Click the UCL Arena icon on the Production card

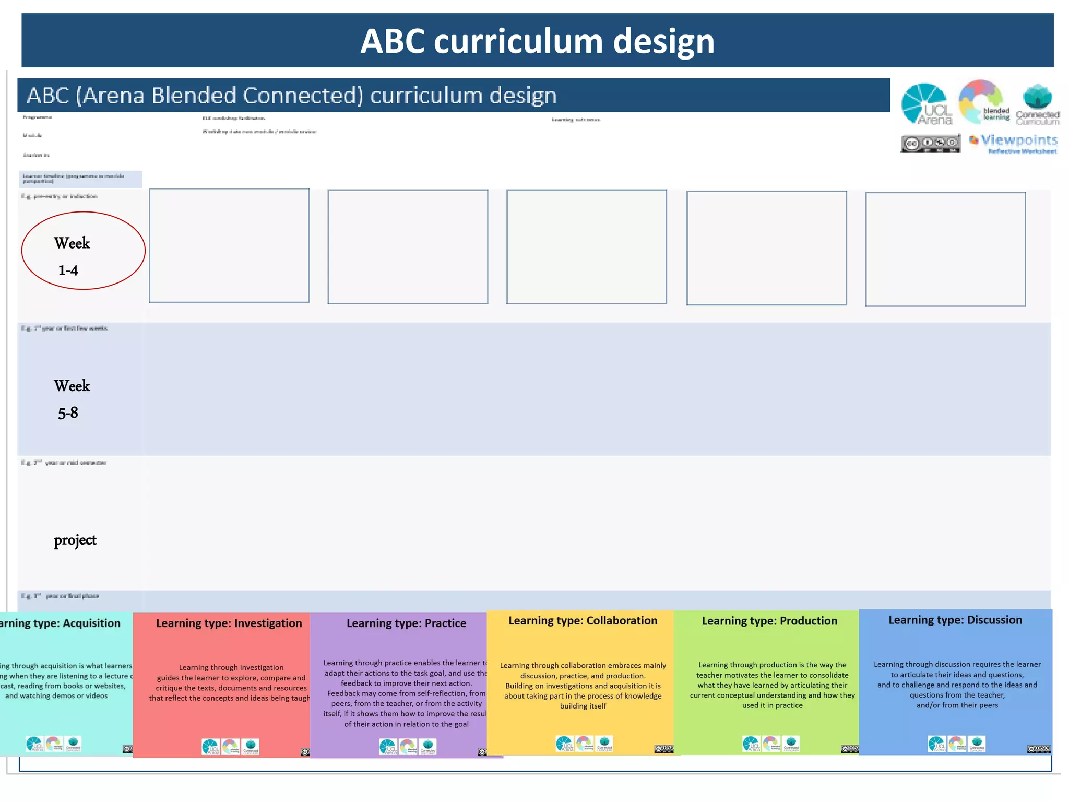click(x=751, y=744)
